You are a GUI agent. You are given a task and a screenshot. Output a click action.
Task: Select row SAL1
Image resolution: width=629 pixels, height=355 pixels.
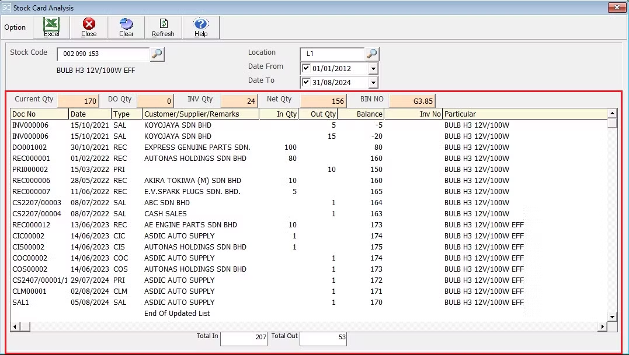coord(310,303)
